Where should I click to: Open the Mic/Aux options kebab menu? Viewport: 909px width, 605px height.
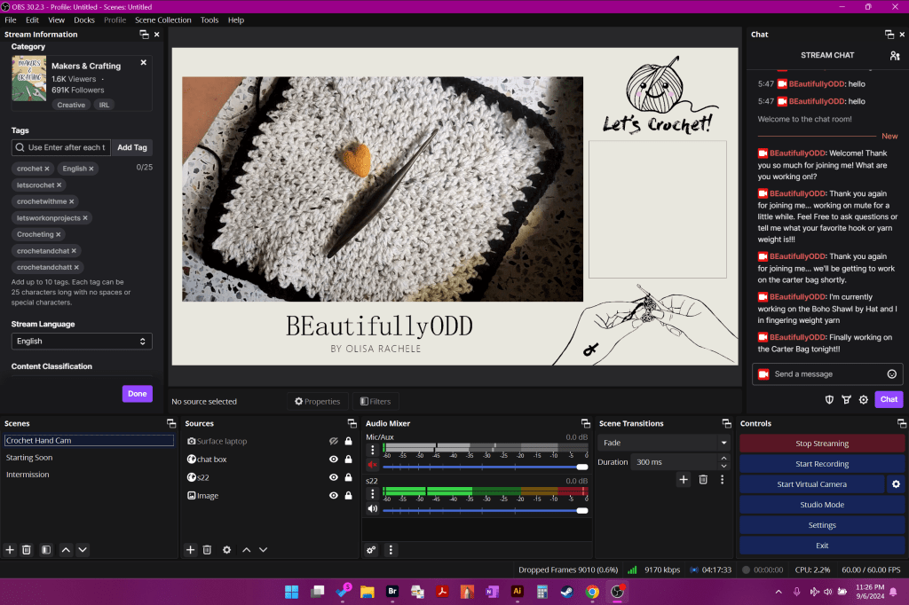click(372, 450)
